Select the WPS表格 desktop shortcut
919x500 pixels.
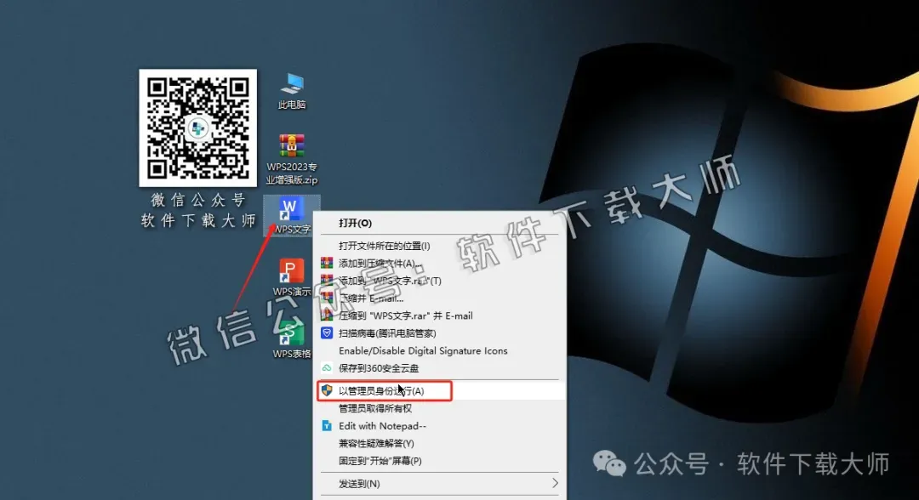(291, 339)
